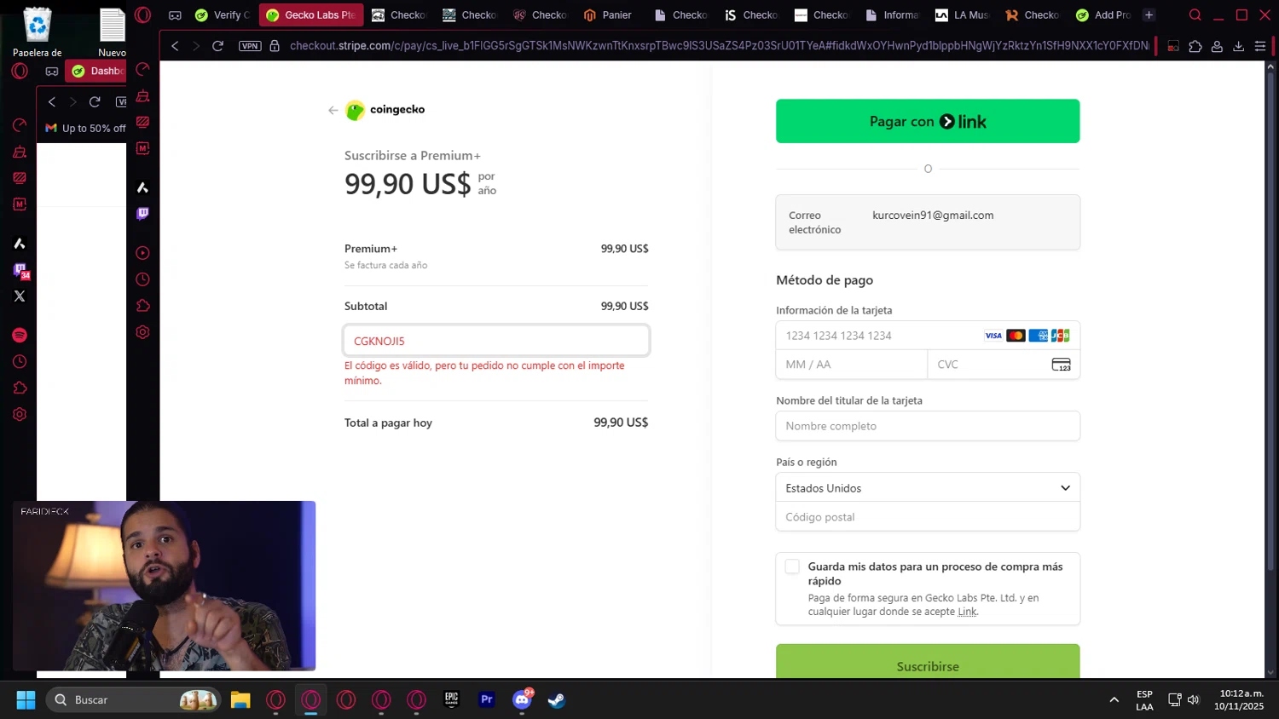Viewport: 1279px width, 719px height.
Task: Open Settings gear in front window sidebar
Action: (x=142, y=332)
